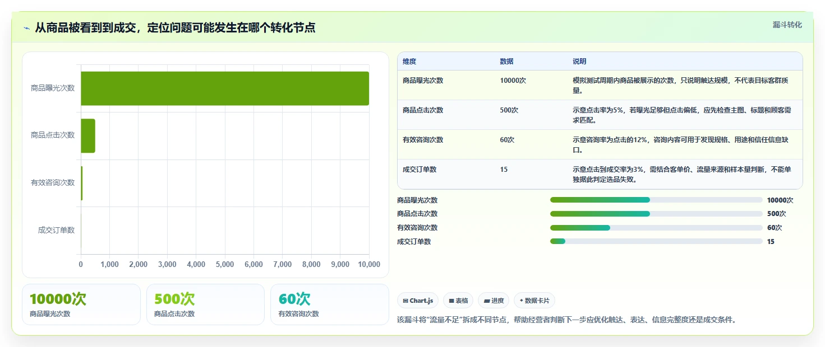
Task: Click the 数据卡片 tag chip
Action: coord(534,301)
